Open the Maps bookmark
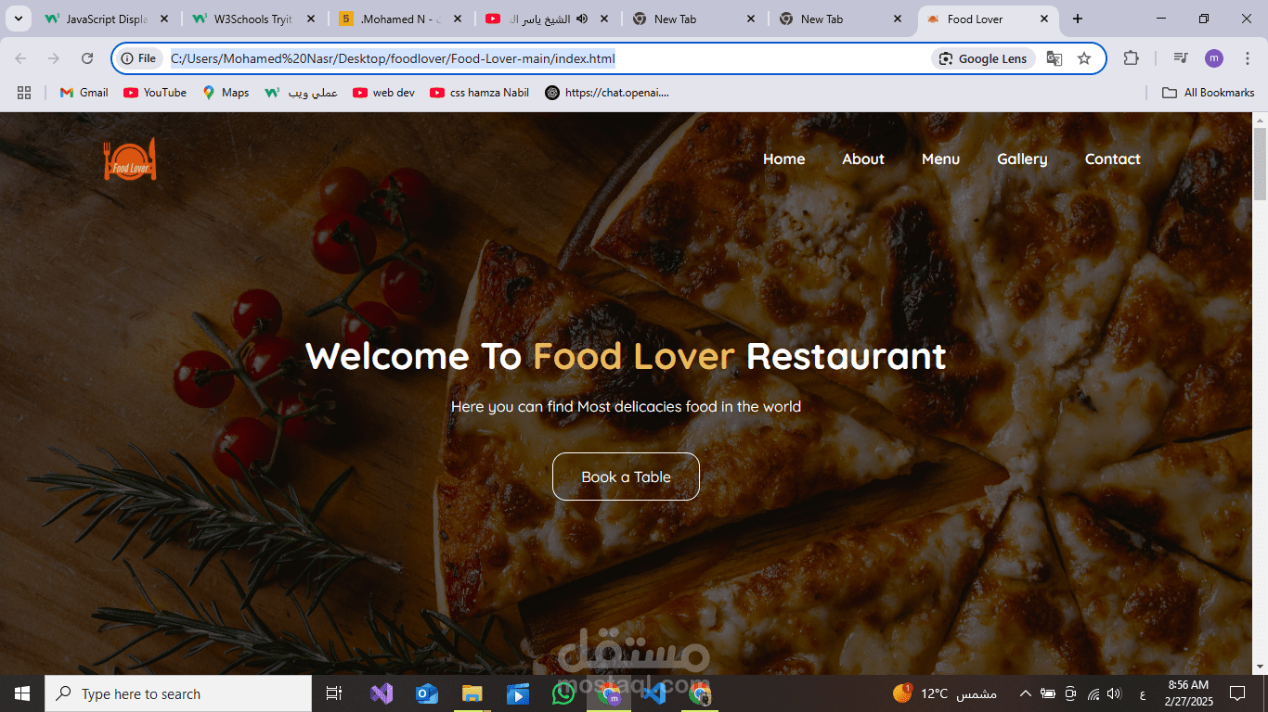Viewport: 1268px width, 712px height. pos(226,93)
